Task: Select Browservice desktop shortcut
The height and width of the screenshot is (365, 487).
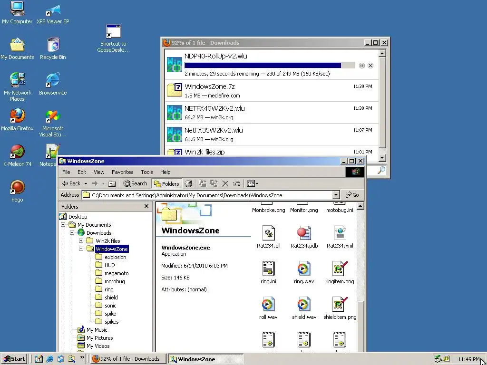Action: pos(53,84)
